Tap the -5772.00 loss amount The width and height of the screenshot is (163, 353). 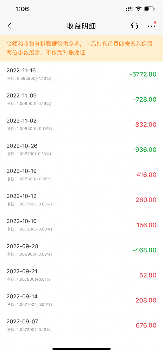coord(143,74)
